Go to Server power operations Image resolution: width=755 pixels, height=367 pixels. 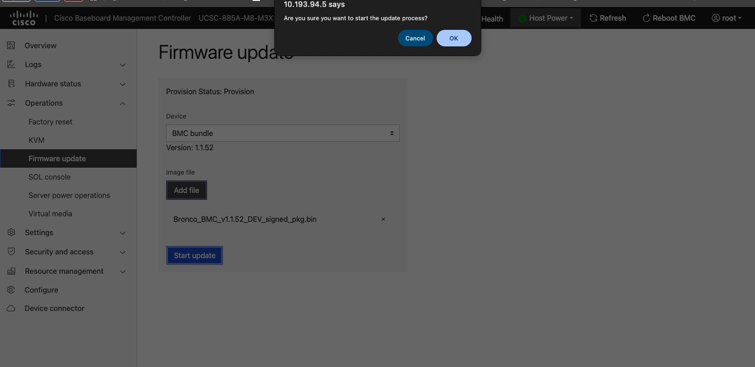69,195
